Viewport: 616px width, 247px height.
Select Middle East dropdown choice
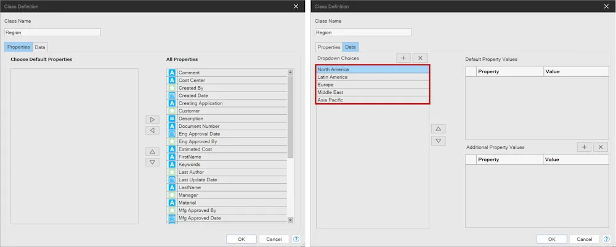[373, 93]
